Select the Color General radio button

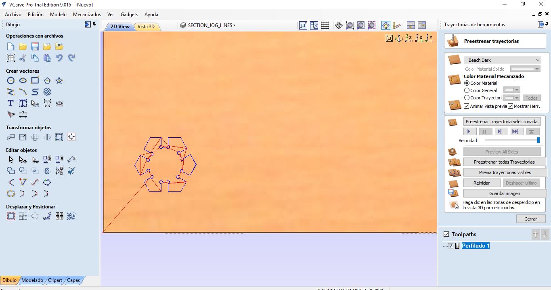point(467,90)
